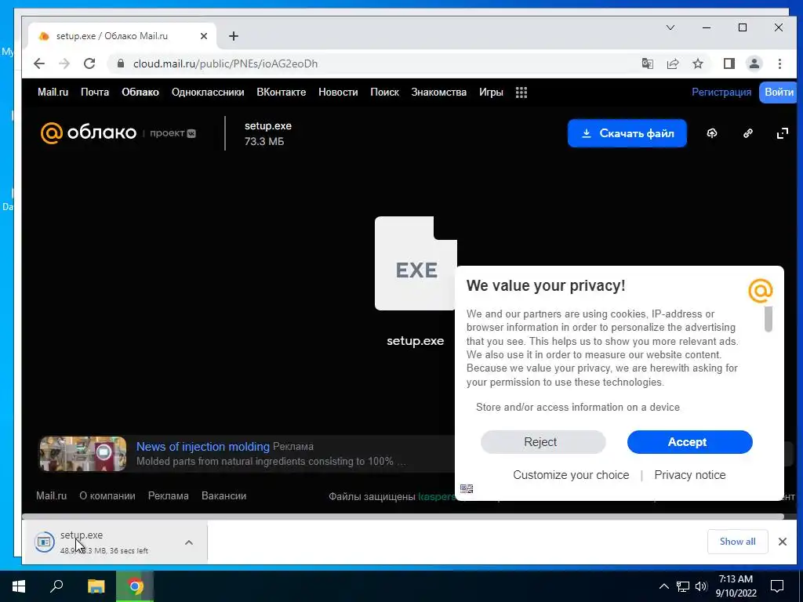Viewport: 803px width, 602px height.
Task: Bookmark this page with the star
Action: pyautogui.click(x=697, y=63)
